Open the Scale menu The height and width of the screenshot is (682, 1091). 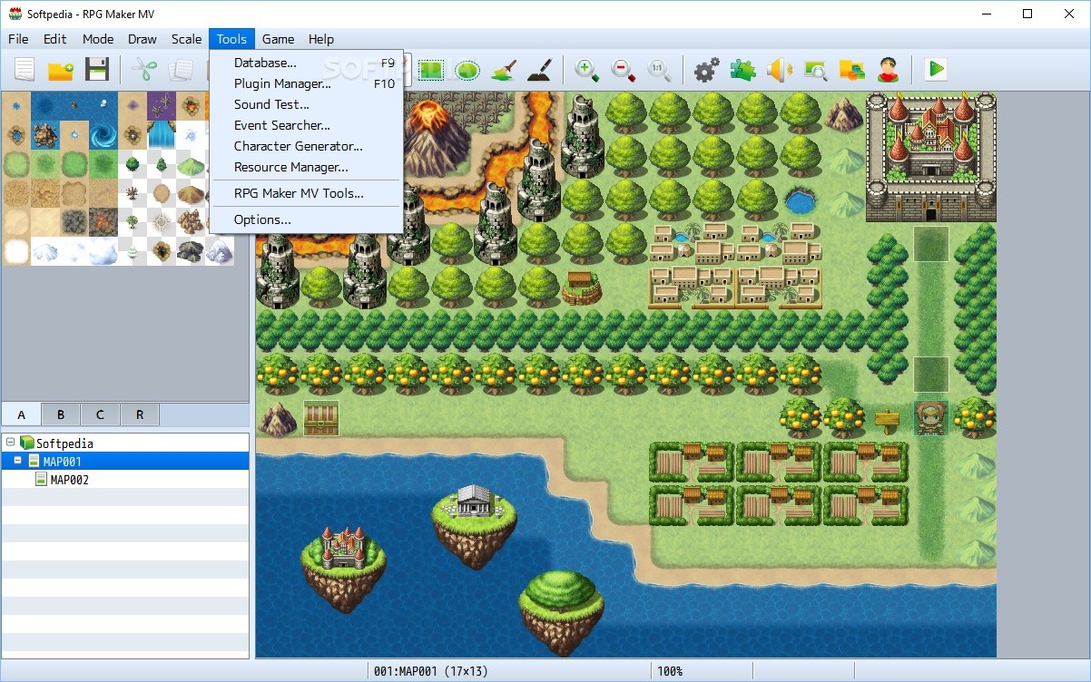(x=187, y=39)
